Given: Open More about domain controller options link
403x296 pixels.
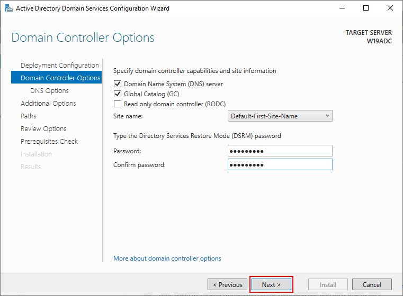Looking at the screenshot, I should point(167,258).
